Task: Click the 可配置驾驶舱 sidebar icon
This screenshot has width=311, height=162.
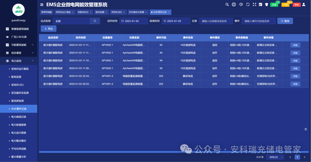Action: click(x=7, y=45)
